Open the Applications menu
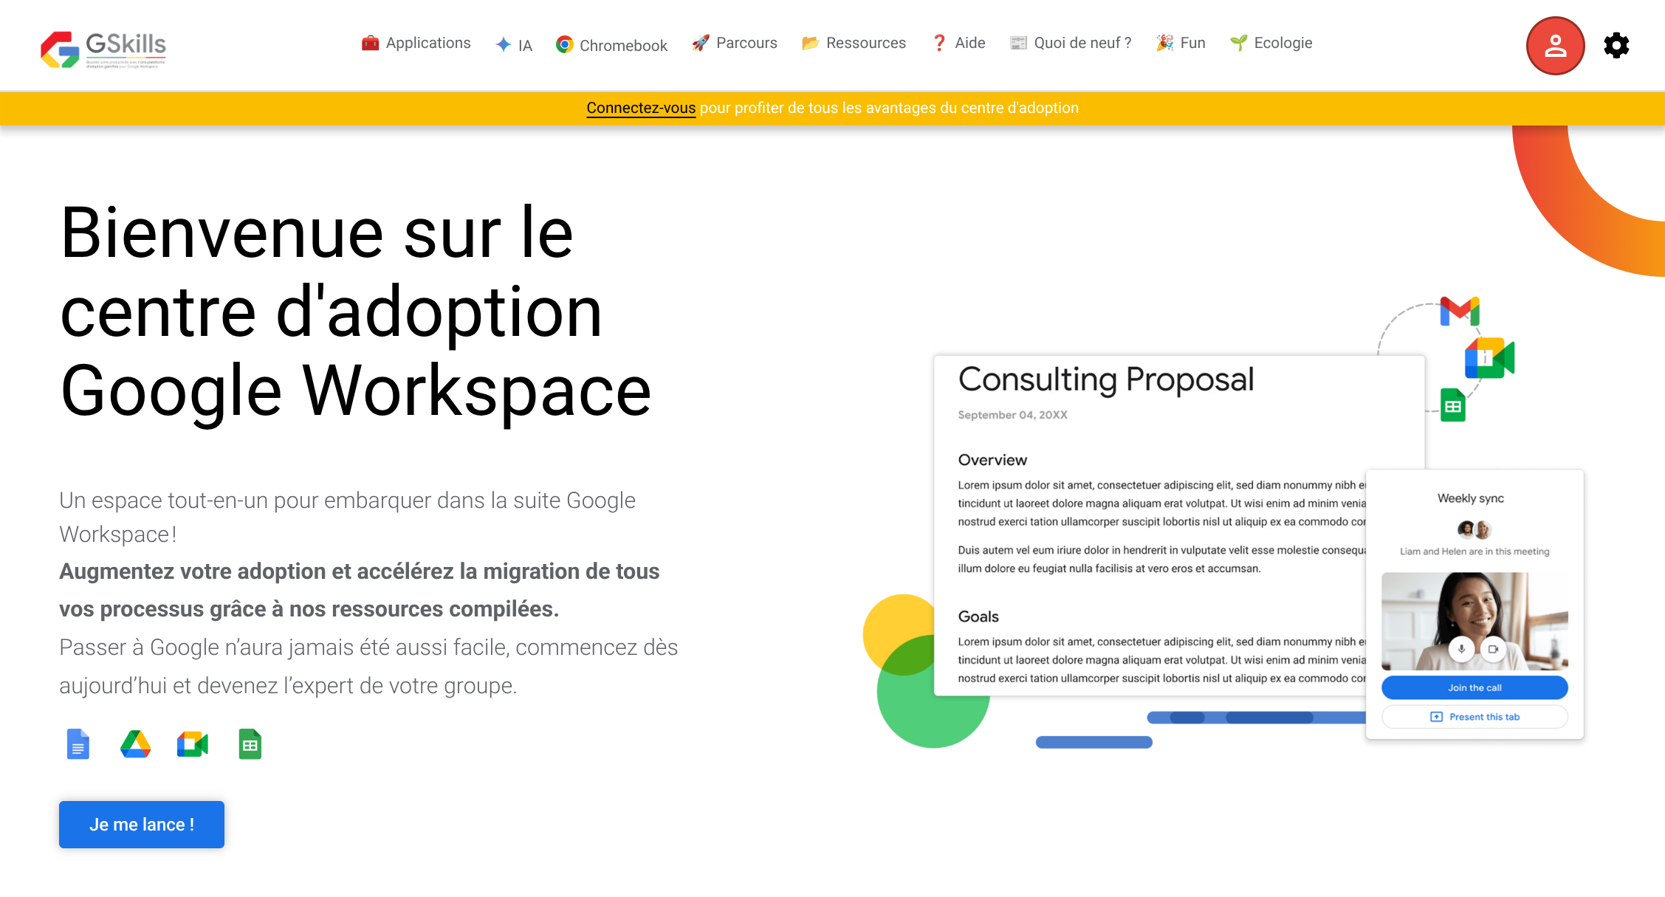 (416, 43)
